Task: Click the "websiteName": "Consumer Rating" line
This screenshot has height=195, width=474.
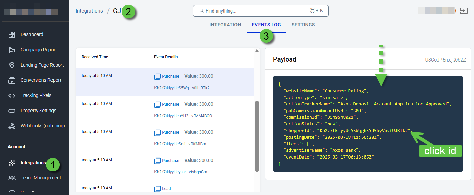Action: click(x=326, y=91)
